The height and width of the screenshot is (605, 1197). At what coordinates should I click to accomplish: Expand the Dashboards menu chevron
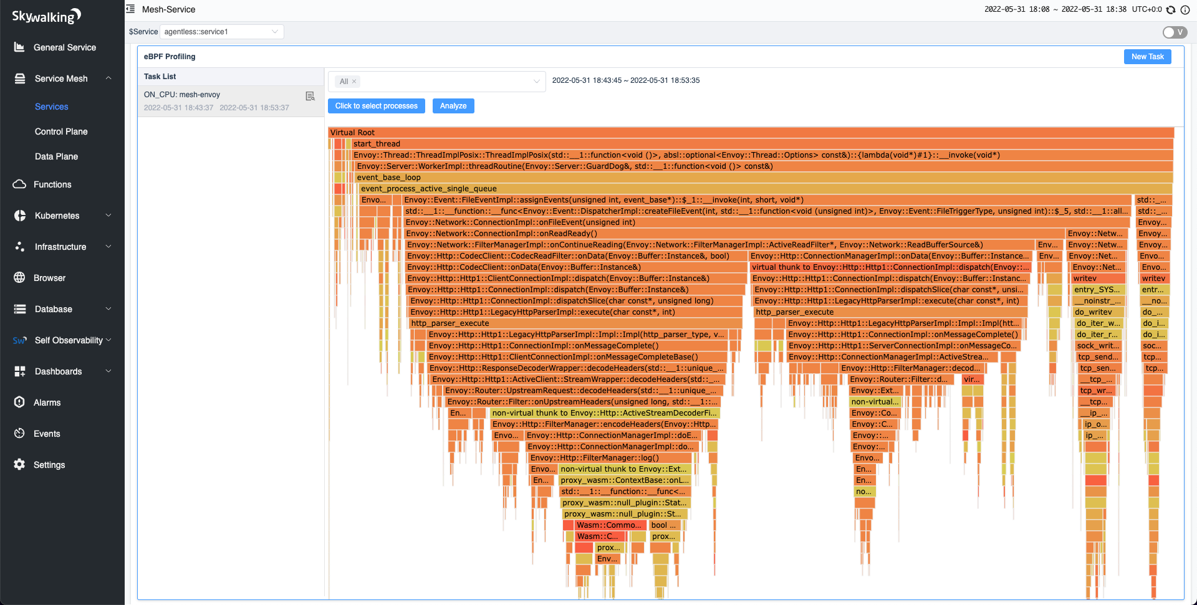tap(108, 371)
